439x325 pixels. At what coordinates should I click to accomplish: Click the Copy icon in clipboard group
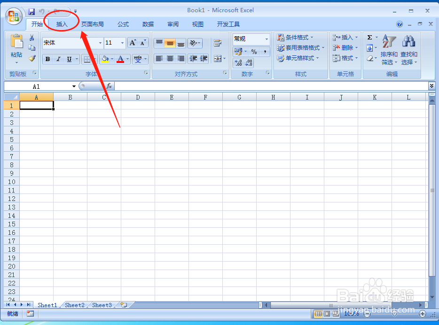[31, 48]
